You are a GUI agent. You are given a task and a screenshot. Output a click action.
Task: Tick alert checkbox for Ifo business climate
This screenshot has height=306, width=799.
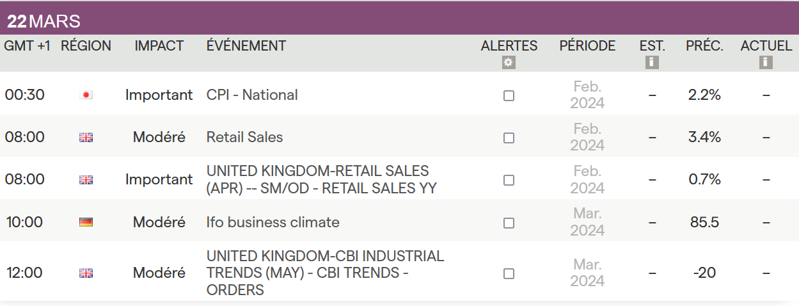[509, 223]
